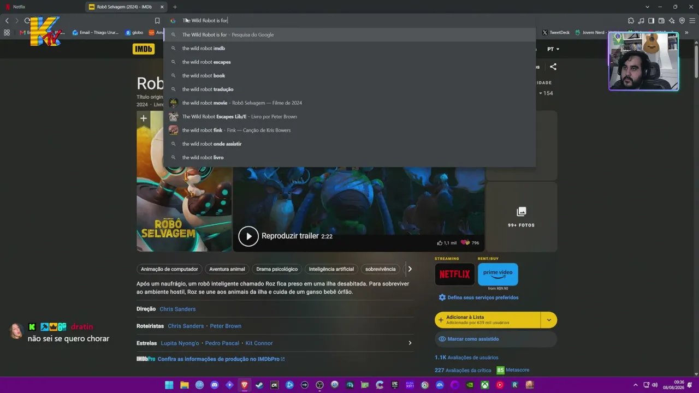Expand the Estrelas cast list arrow
Screen dimensions: 699x393
(x=410, y=343)
